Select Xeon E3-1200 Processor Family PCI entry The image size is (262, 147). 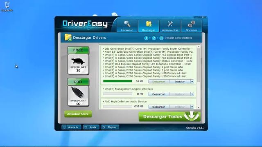(x=148, y=52)
